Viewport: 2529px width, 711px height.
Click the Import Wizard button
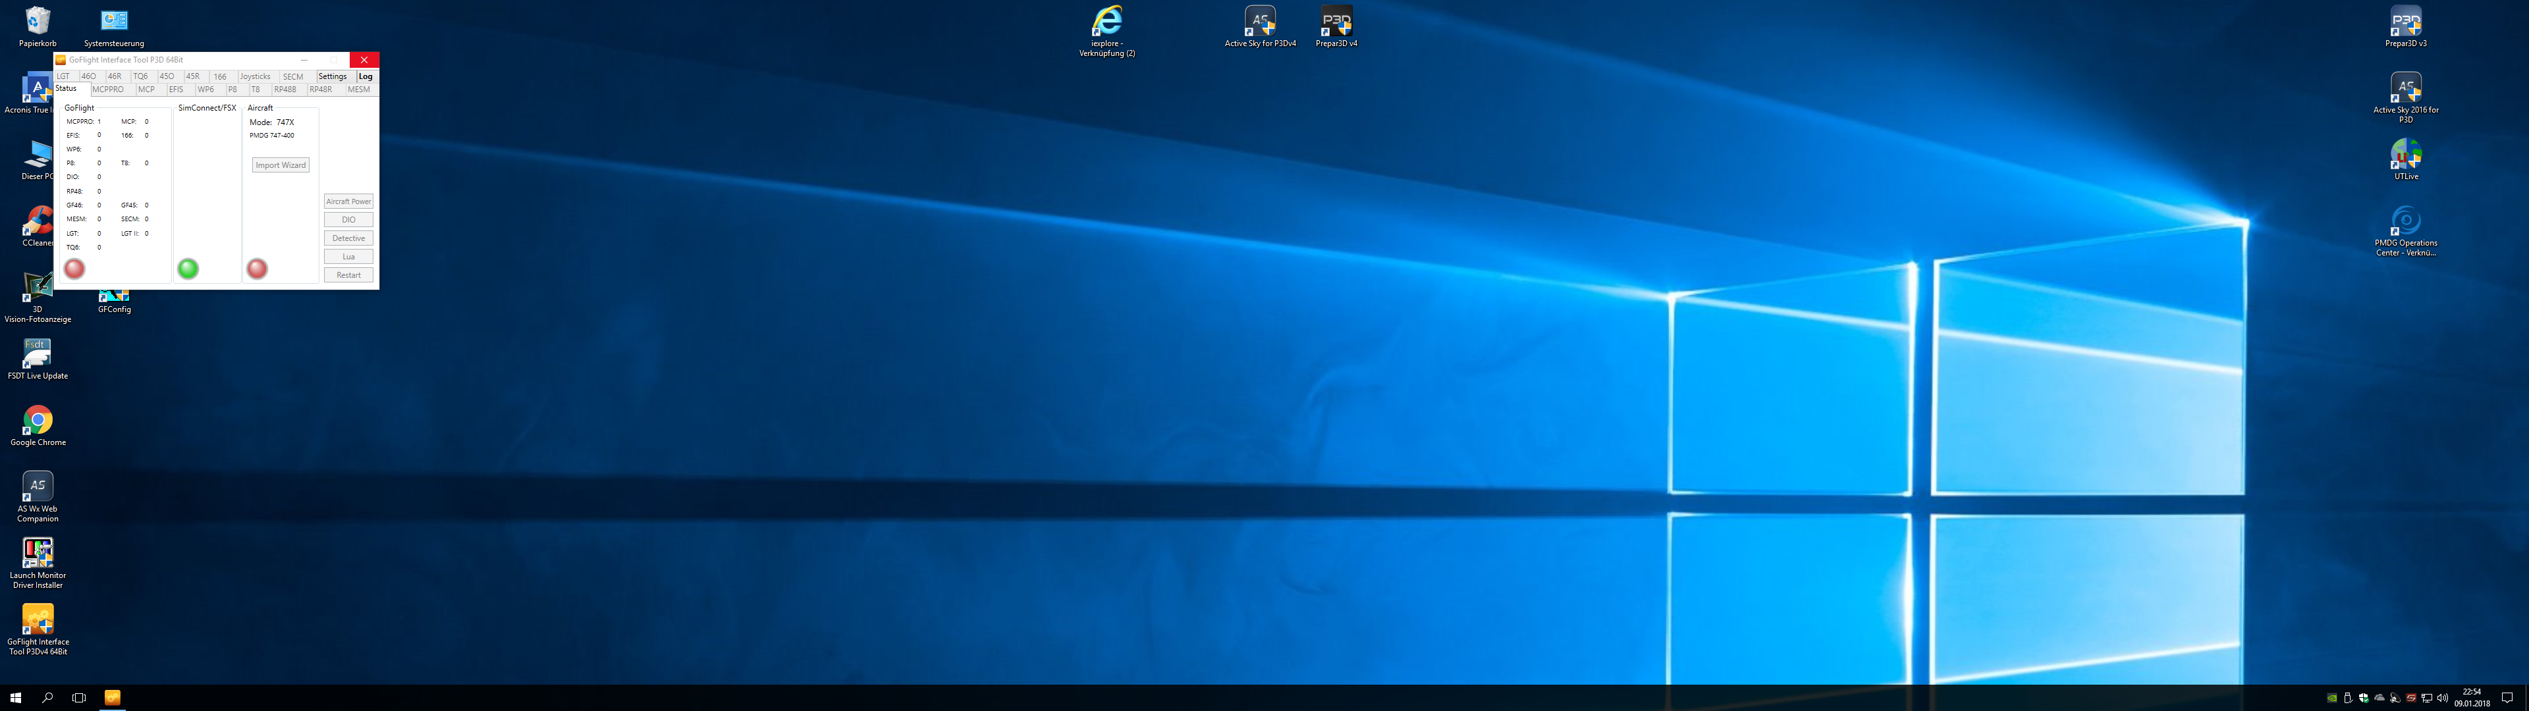click(x=281, y=165)
